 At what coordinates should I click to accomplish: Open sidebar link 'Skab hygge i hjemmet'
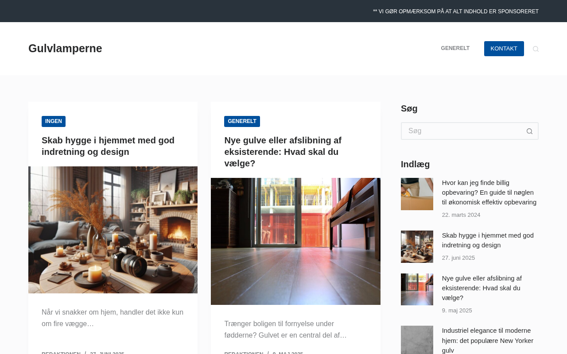pyautogui.click(x=488, y=240)
